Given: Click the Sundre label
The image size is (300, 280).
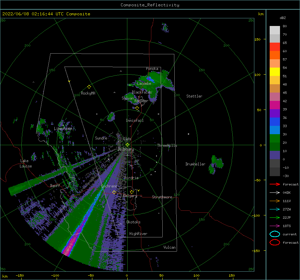Looking at the screenshot, I should pos(101,138).
